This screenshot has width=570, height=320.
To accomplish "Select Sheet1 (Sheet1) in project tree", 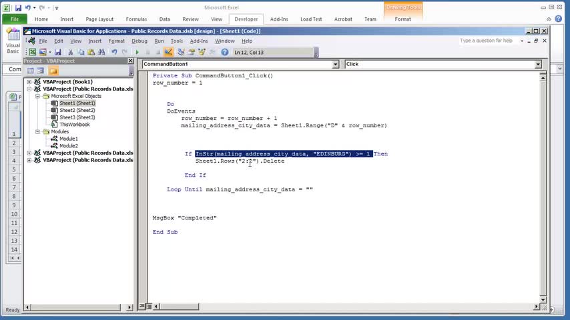I will [x=77, y=103].
